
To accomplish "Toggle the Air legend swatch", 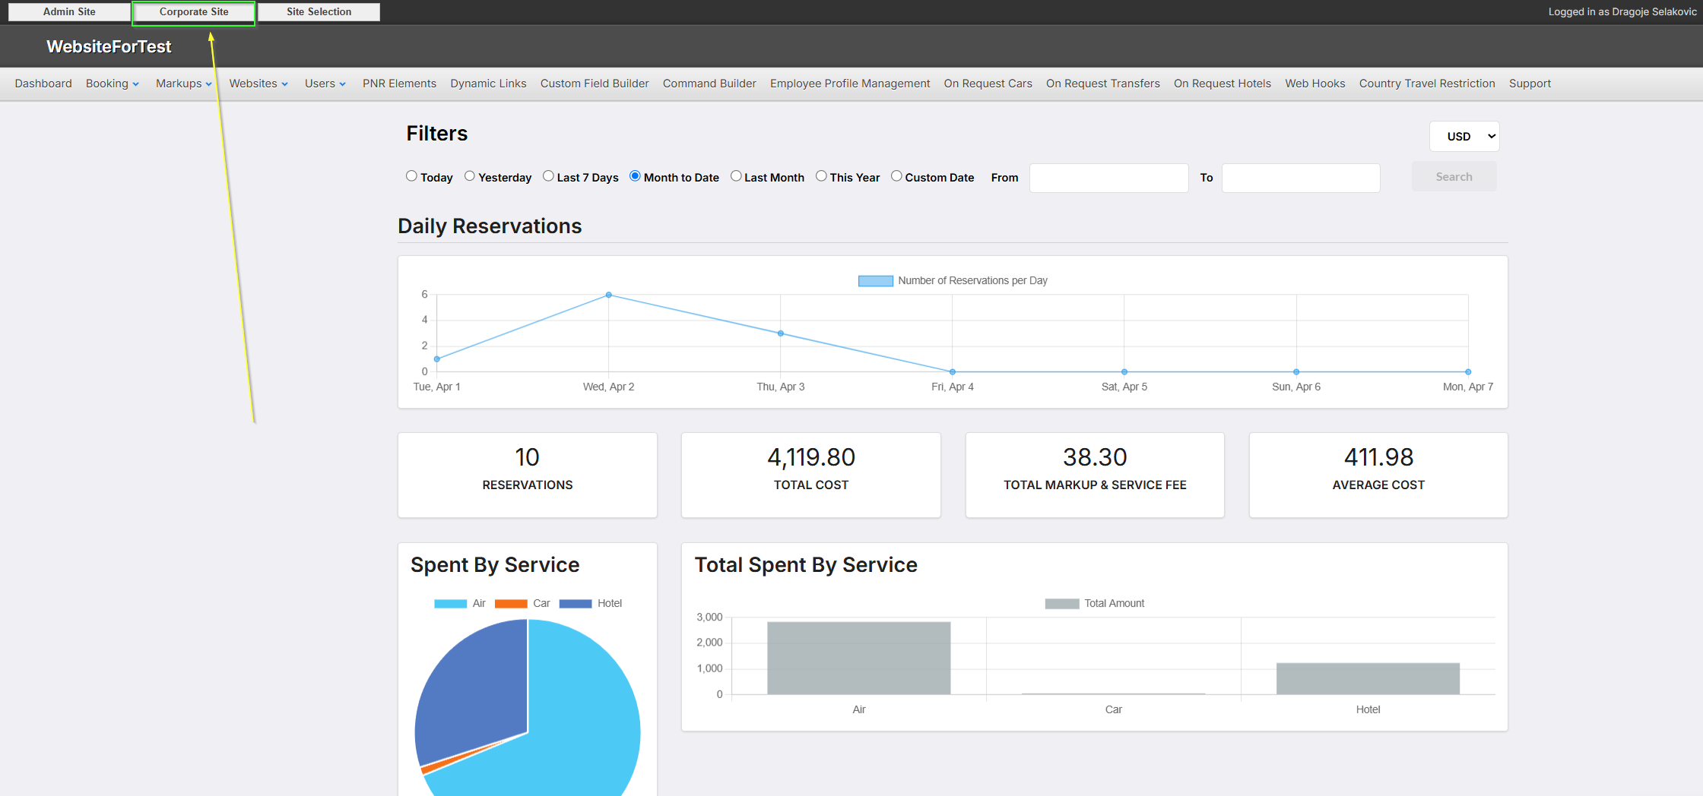I will [450, 604].
